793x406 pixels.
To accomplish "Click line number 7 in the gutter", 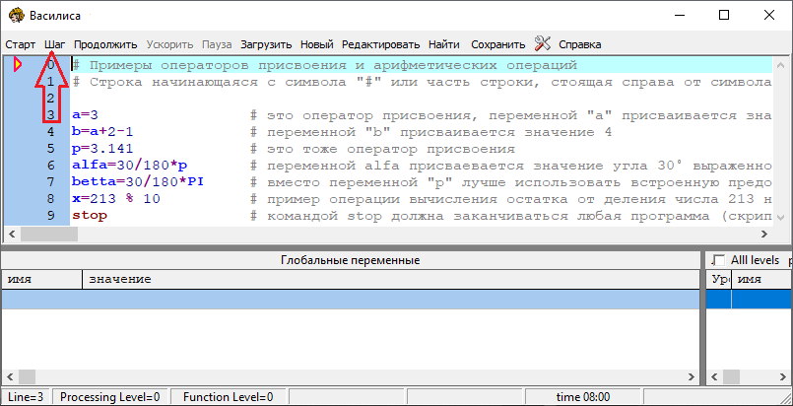I will click(50, 182).
